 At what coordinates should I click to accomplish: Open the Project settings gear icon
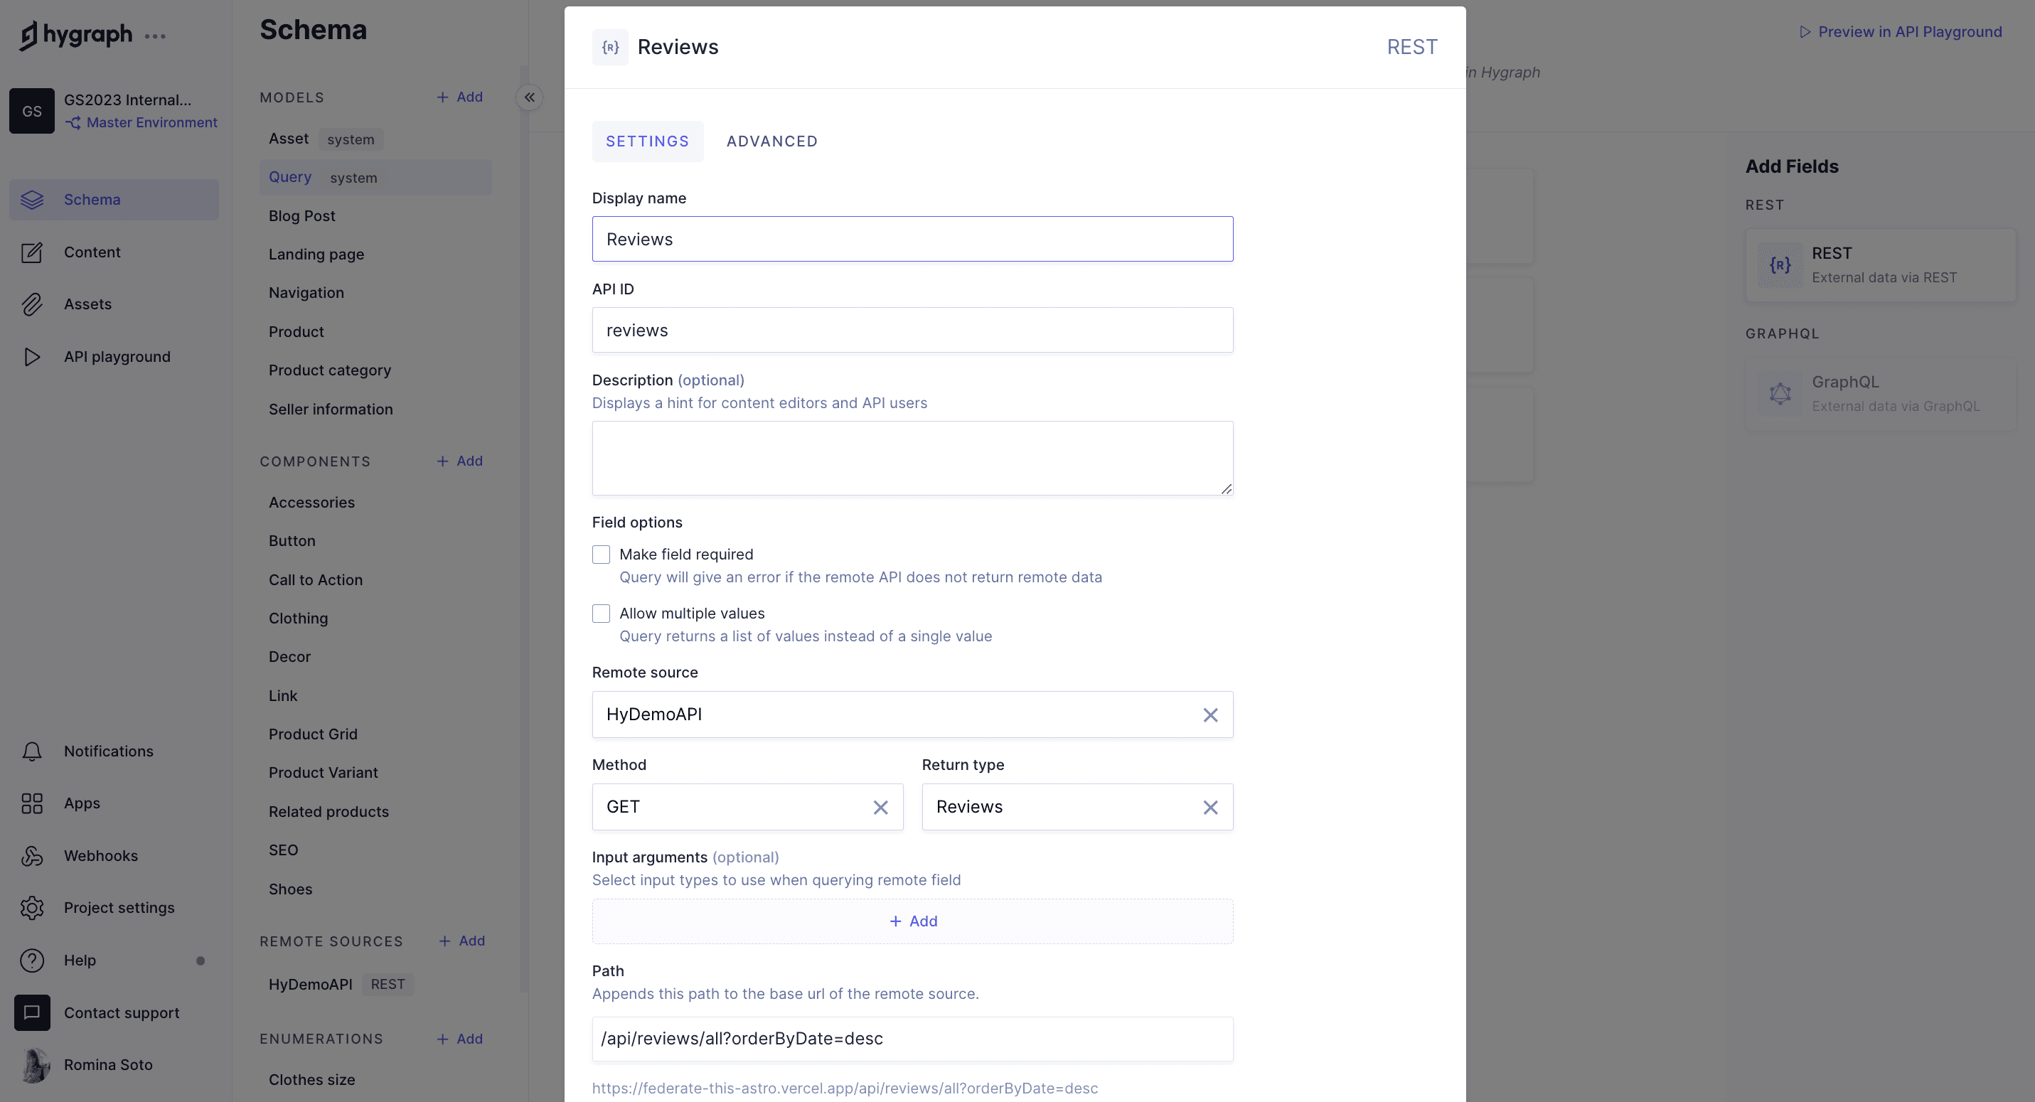(31, 909)
